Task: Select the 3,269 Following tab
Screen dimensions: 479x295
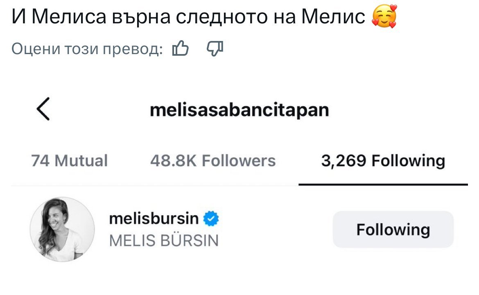Action: pyautogui.click(x=383, y=161)
